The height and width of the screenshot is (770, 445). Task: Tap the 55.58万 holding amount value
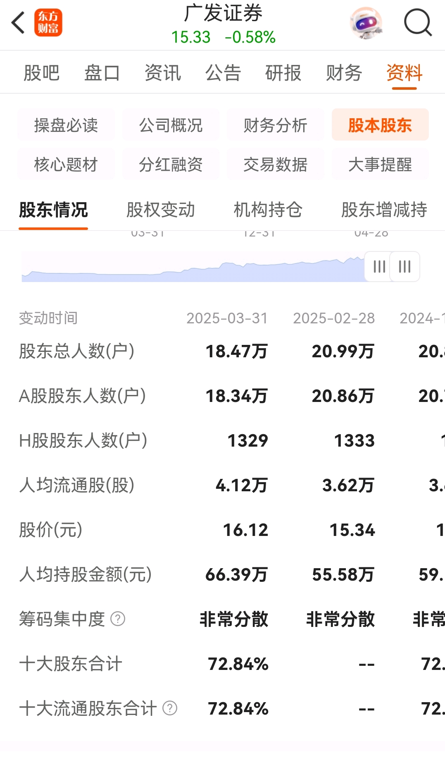tap(343, 575)
